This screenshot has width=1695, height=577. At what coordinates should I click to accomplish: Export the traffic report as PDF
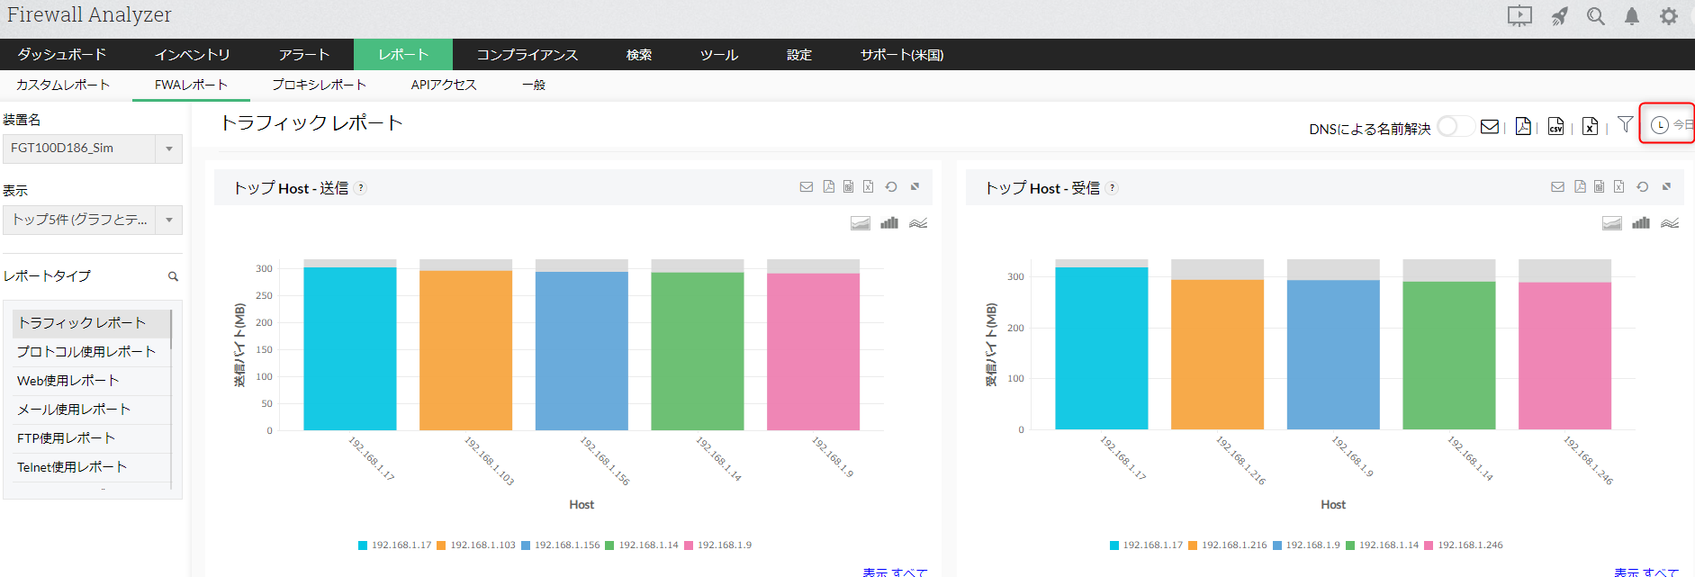tap(1523, 126)
